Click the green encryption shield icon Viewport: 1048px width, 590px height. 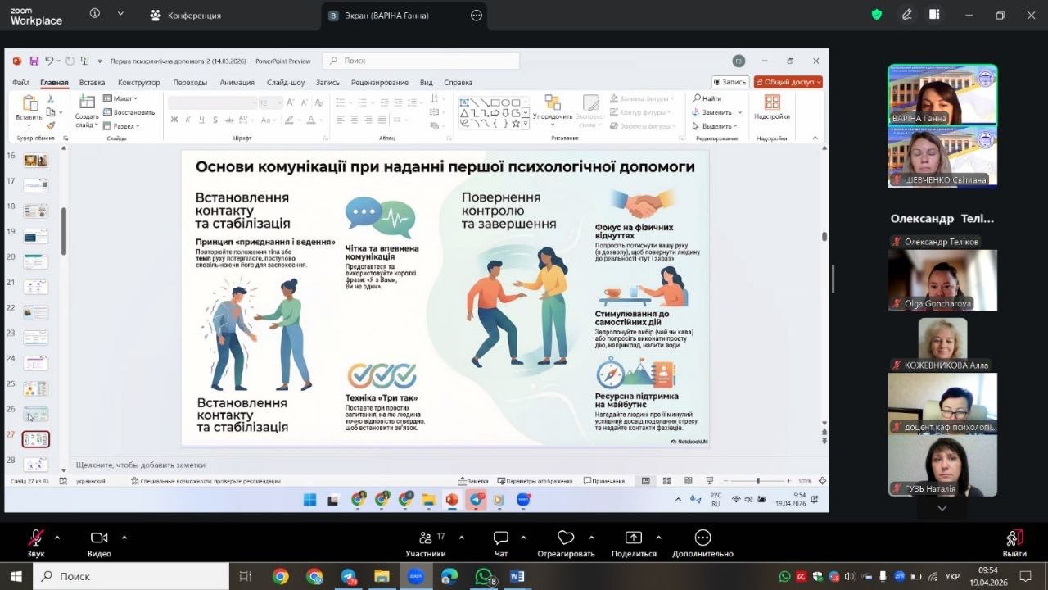[x=877, y=15]
